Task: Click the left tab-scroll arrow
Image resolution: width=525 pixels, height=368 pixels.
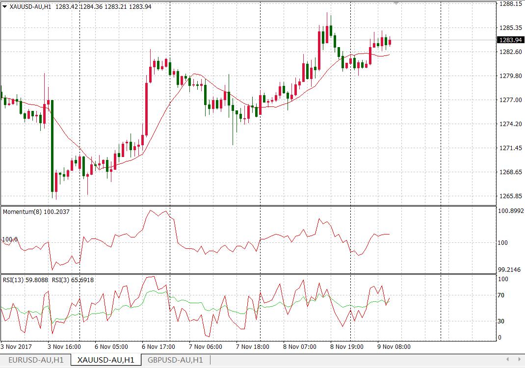Action: 508,359
